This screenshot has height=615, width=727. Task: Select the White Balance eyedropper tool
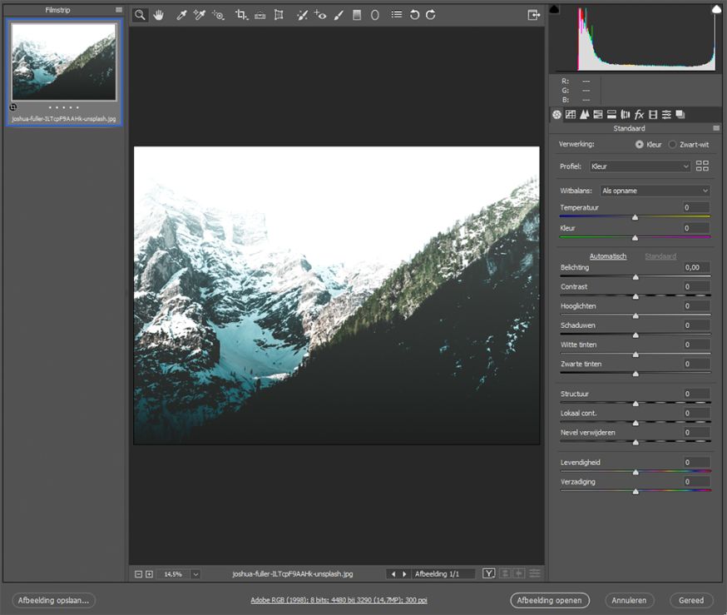coord(181,15)
